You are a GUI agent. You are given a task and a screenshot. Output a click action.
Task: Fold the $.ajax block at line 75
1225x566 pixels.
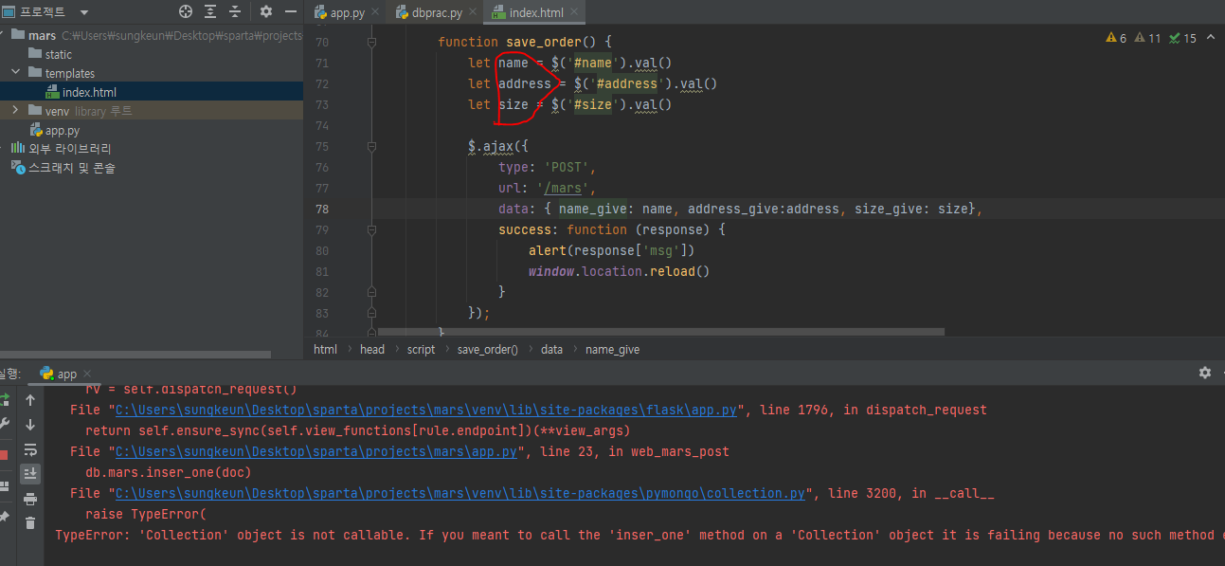pyautogui.click(x=371, y=146)
